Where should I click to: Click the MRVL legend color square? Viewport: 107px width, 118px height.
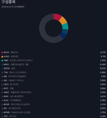[x=2, y=65]
